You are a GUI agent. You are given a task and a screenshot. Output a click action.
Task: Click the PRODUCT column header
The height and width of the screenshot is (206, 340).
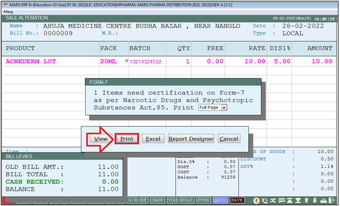(20, 48)
